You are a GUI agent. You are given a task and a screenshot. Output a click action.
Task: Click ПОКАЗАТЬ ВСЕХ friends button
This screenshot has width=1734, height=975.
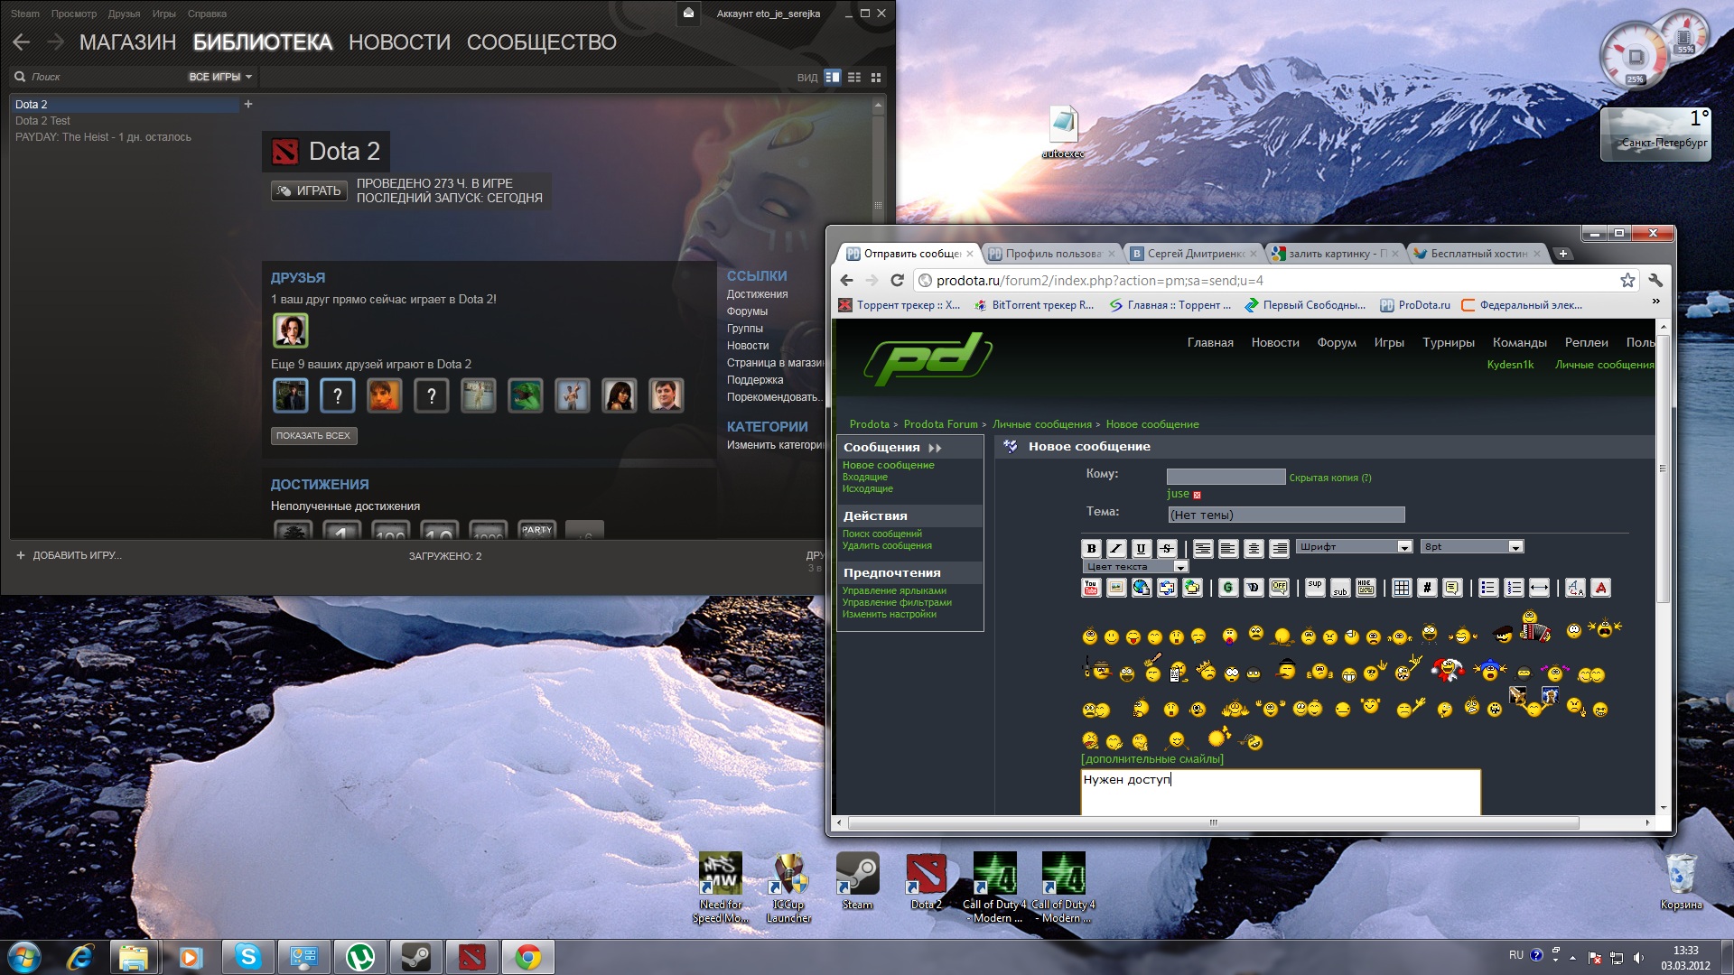[313, 436]
